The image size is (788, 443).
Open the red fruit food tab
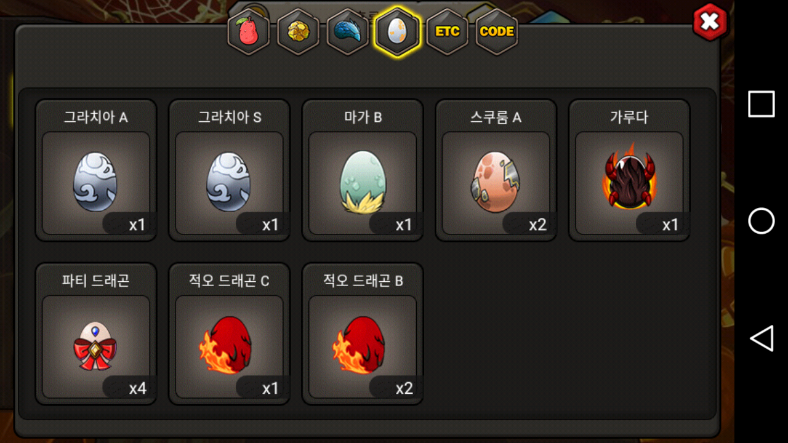click(249, 31)
